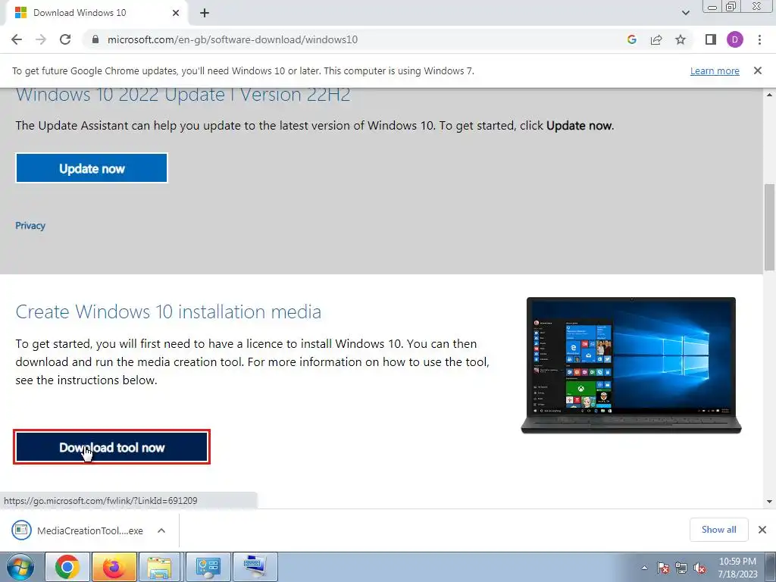Click the page scrollbar down arrow

pyautogui.click(x=769, y=502)
